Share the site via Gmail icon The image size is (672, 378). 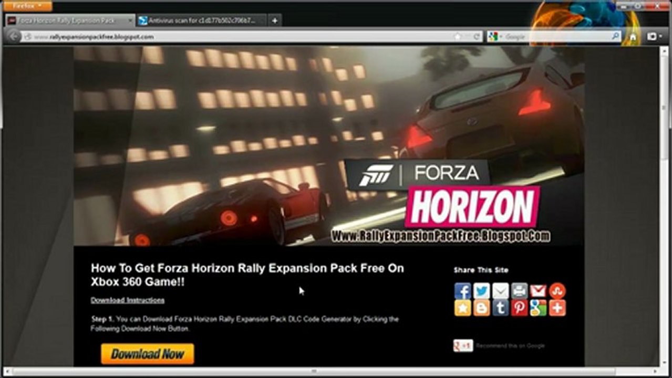(x=538, y=290)
